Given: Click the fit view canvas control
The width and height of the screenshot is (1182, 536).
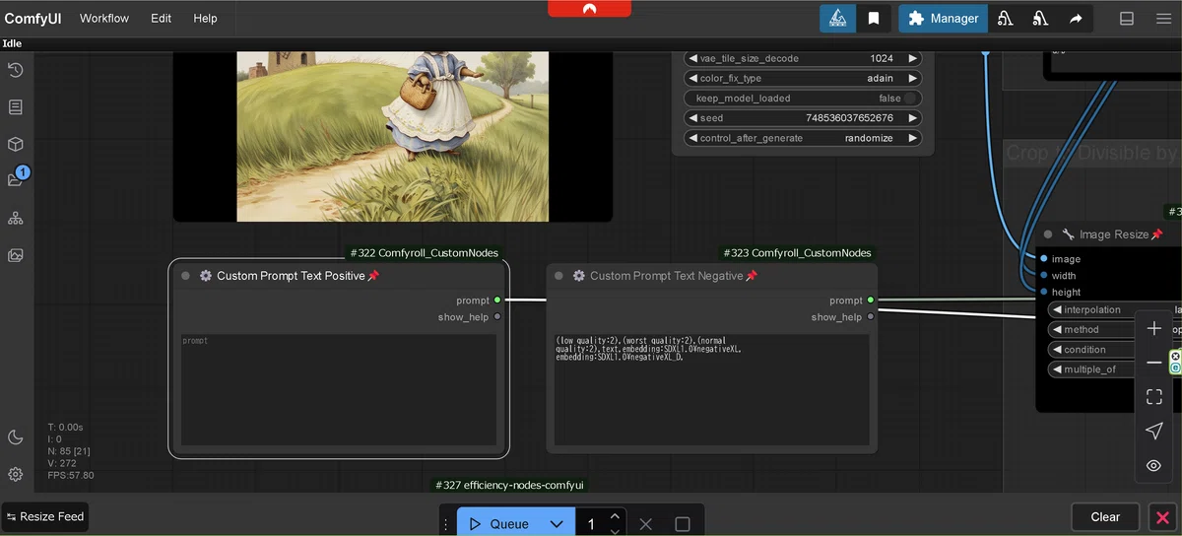Looking at the screenshot, I should click(1154, 397).
